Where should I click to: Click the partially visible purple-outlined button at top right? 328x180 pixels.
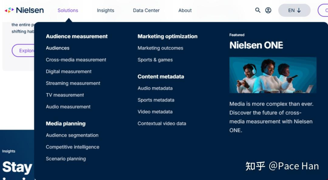pyautogui.click(x=323, y=10)
